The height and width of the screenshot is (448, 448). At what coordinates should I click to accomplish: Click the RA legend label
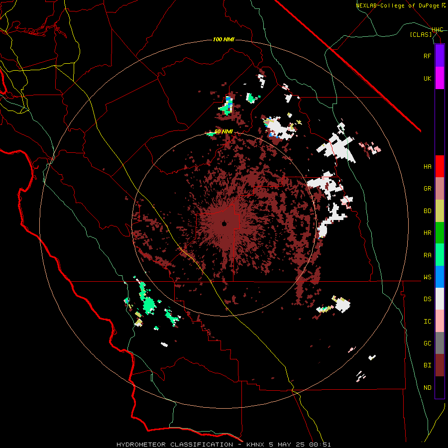pos(427,255)
